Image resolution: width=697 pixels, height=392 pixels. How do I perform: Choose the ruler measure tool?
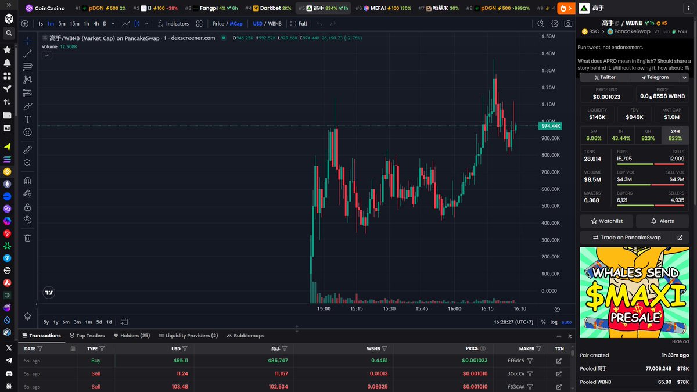click(x=27, y=150)
